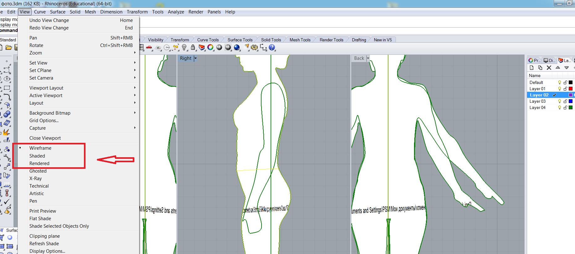Toggle visibility bulb of Layer 01
The width and height of the screenshot is (575, 254).
(x=560, y=89)
